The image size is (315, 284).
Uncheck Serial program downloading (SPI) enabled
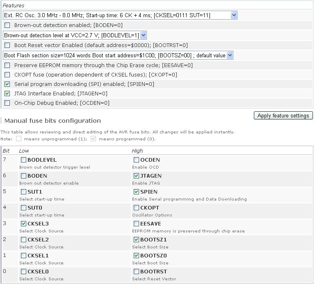(x=7, y=84)
